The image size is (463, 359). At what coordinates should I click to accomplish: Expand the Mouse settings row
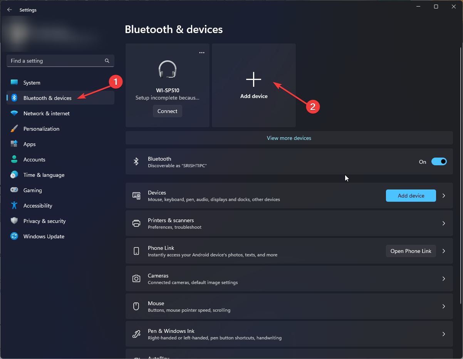(x=443, y=306)
